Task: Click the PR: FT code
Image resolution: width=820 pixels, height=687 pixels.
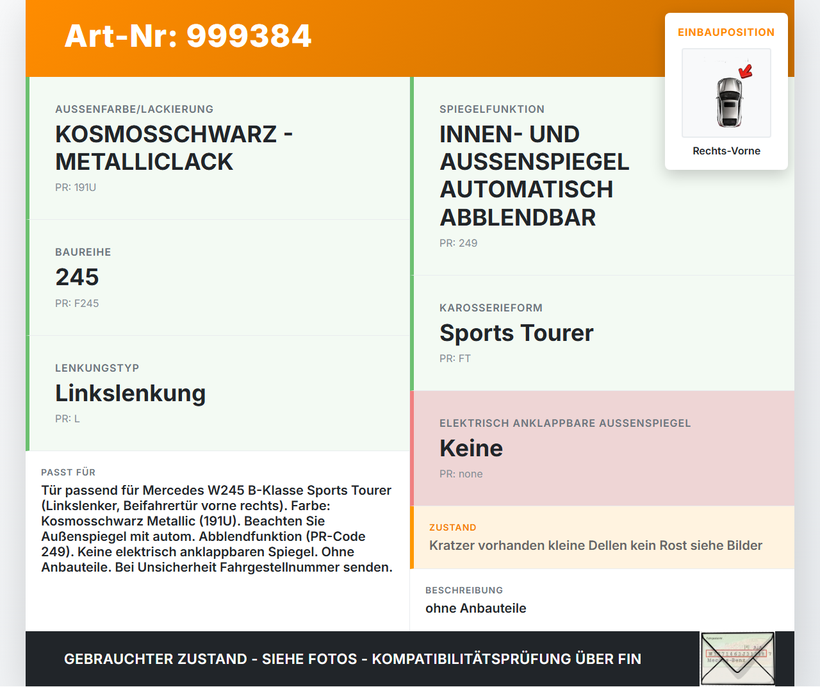Action: pos(455,358)
